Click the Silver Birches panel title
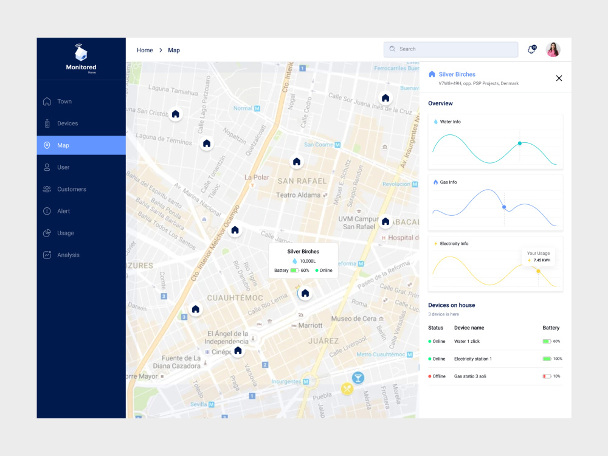 tap(457, 74)
